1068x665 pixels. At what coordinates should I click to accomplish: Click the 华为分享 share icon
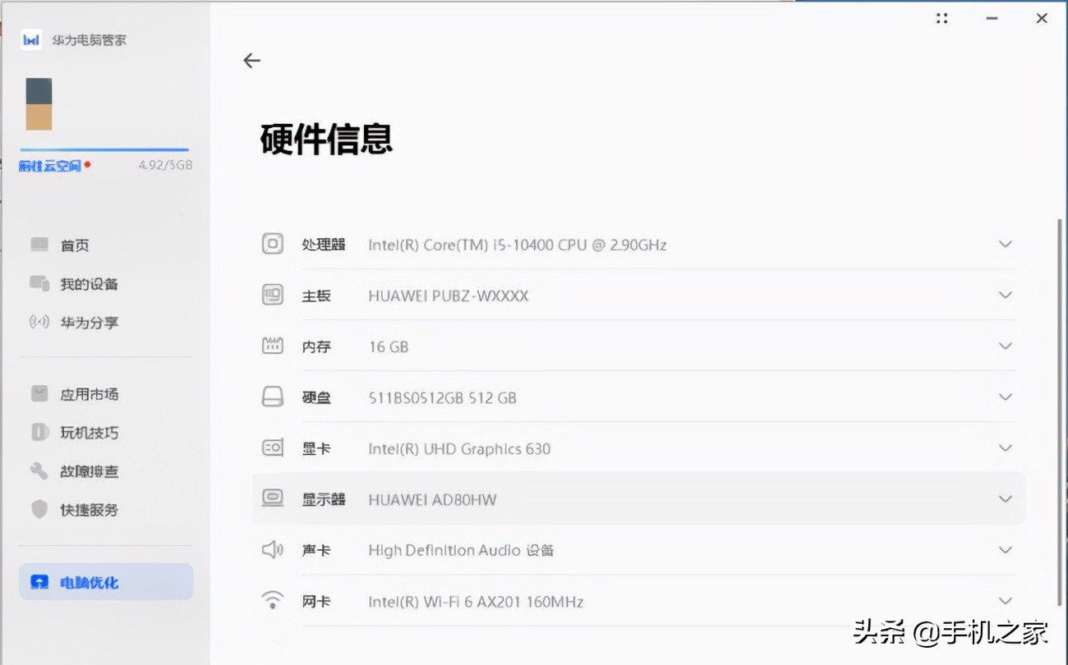[39, 322]
